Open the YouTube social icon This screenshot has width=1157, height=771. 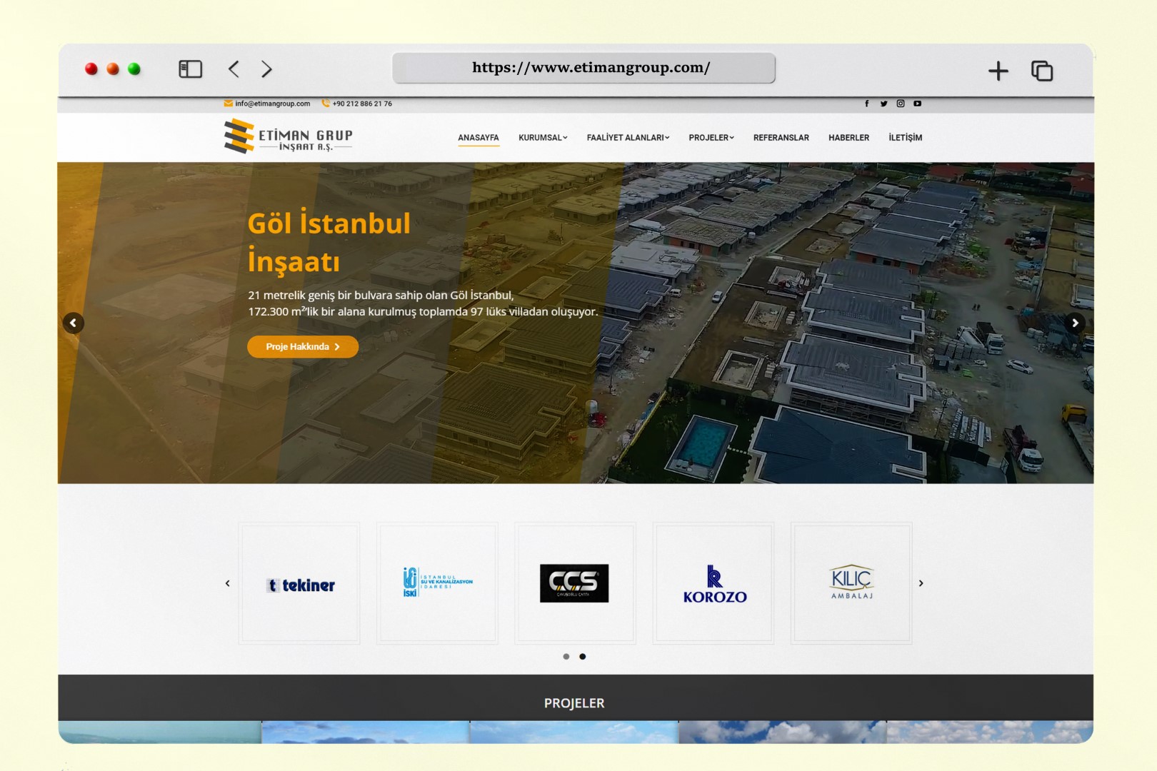917,104
